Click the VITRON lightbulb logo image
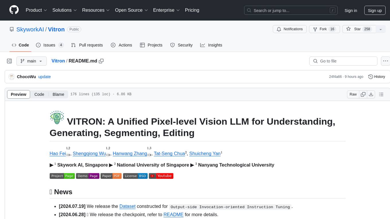Screen dimensions: 390x219 click(x=57, y=118)
